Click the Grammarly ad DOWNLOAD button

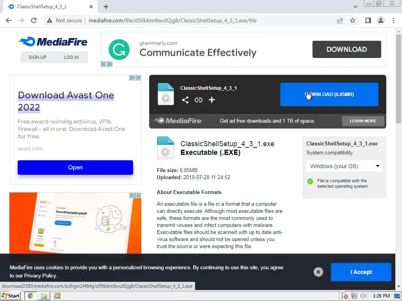347,49
